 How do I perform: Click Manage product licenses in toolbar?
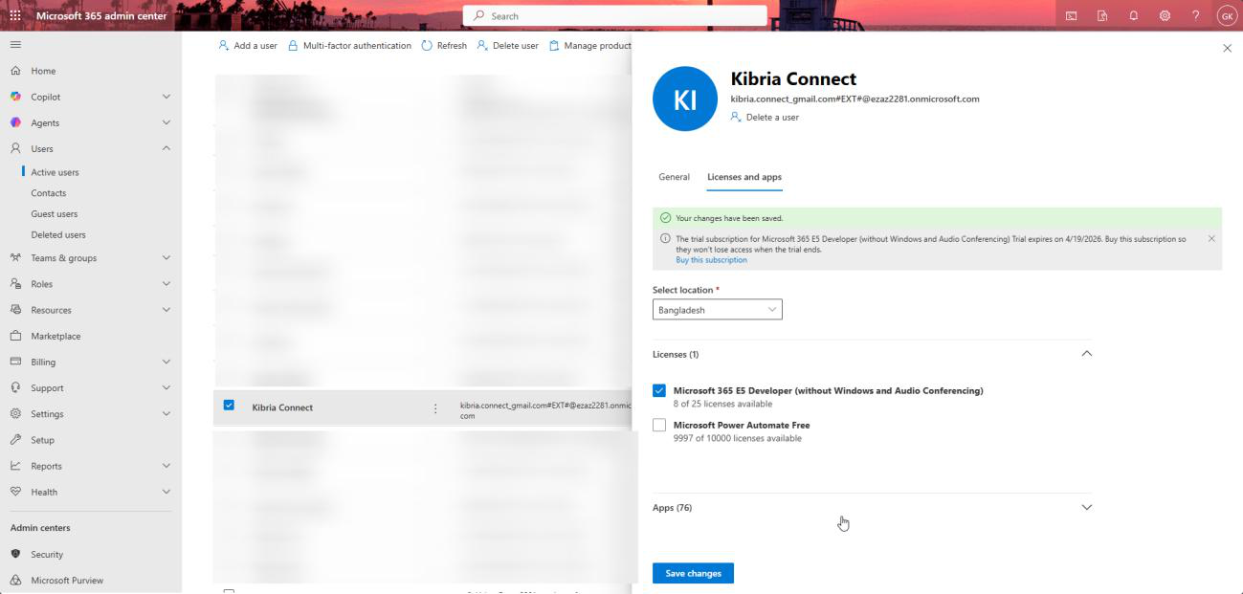point(589,45)
